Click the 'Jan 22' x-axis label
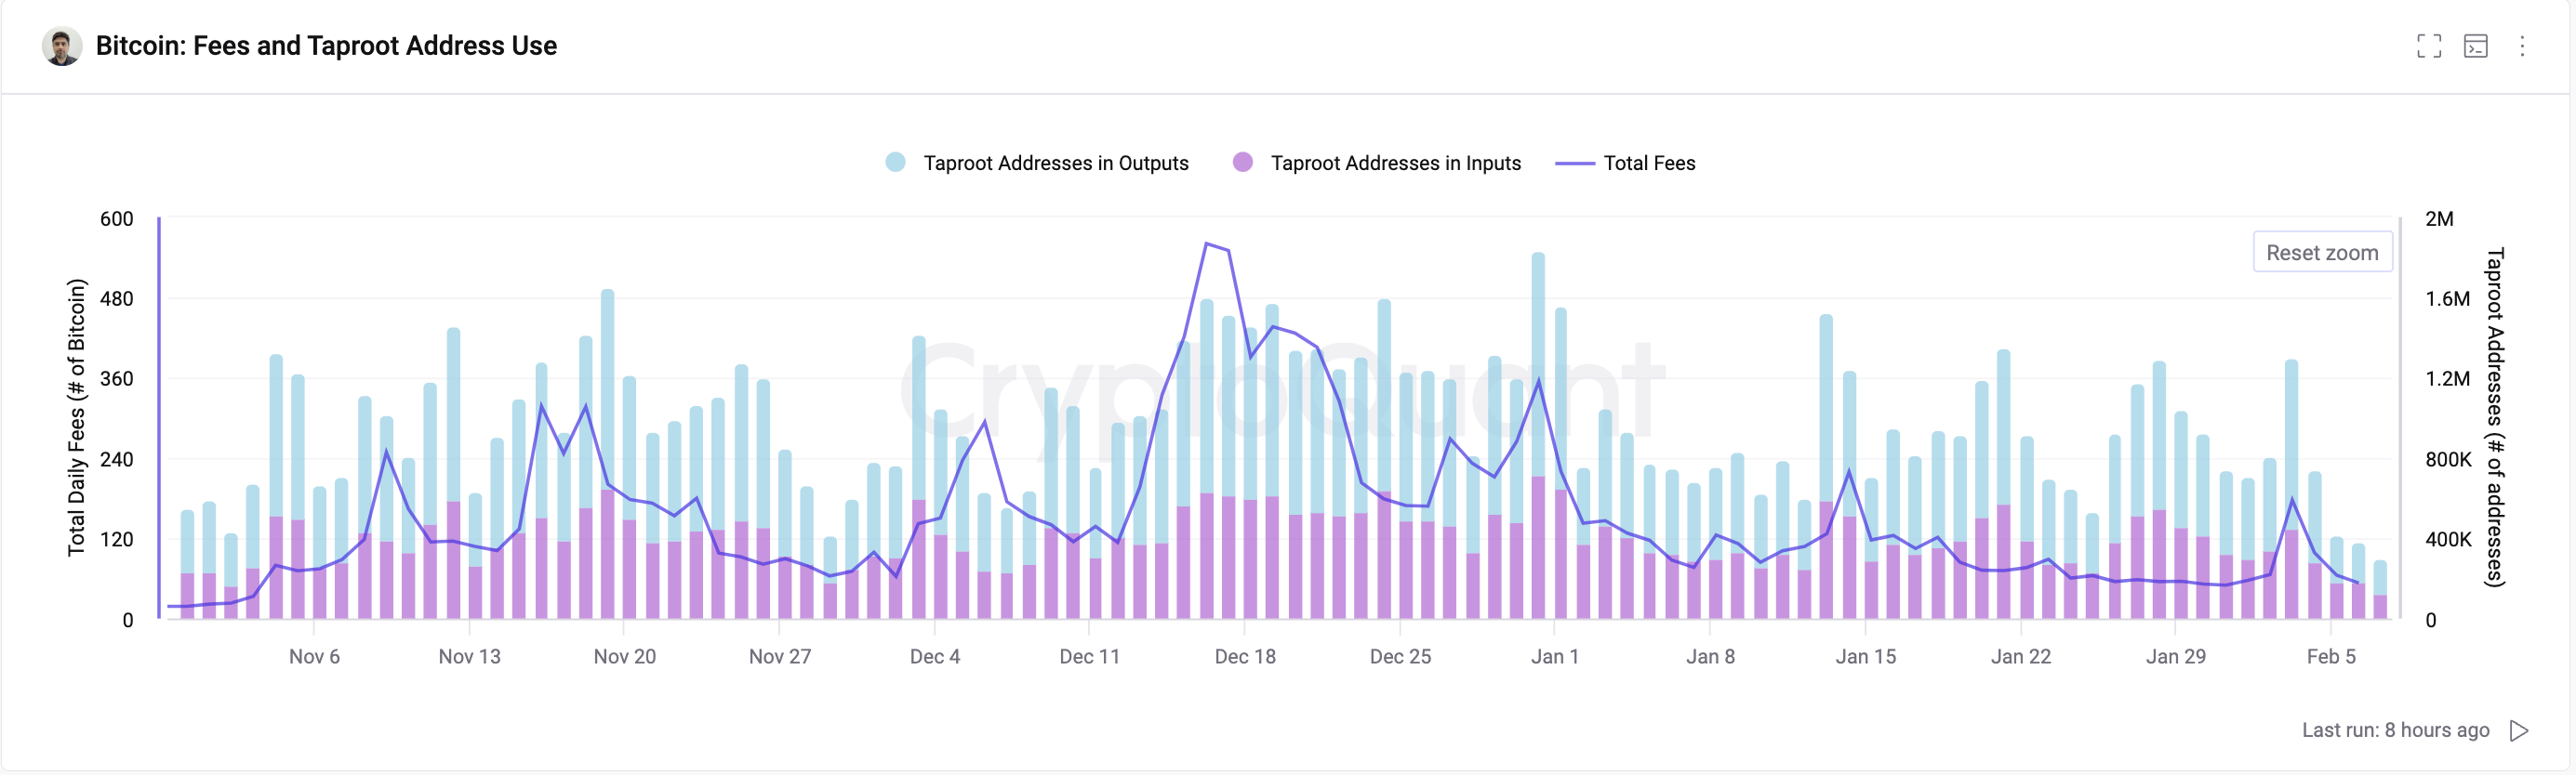 (x=2021, y=656)
